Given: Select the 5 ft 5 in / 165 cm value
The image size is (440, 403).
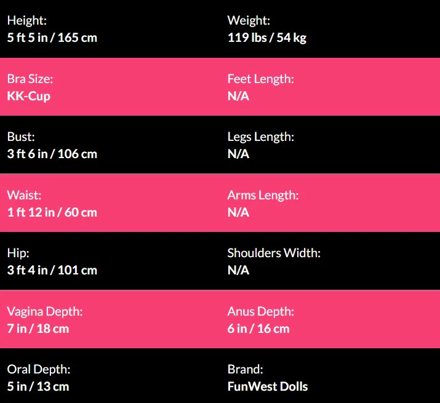Looking at the screenshot, I should click(52, 38).
